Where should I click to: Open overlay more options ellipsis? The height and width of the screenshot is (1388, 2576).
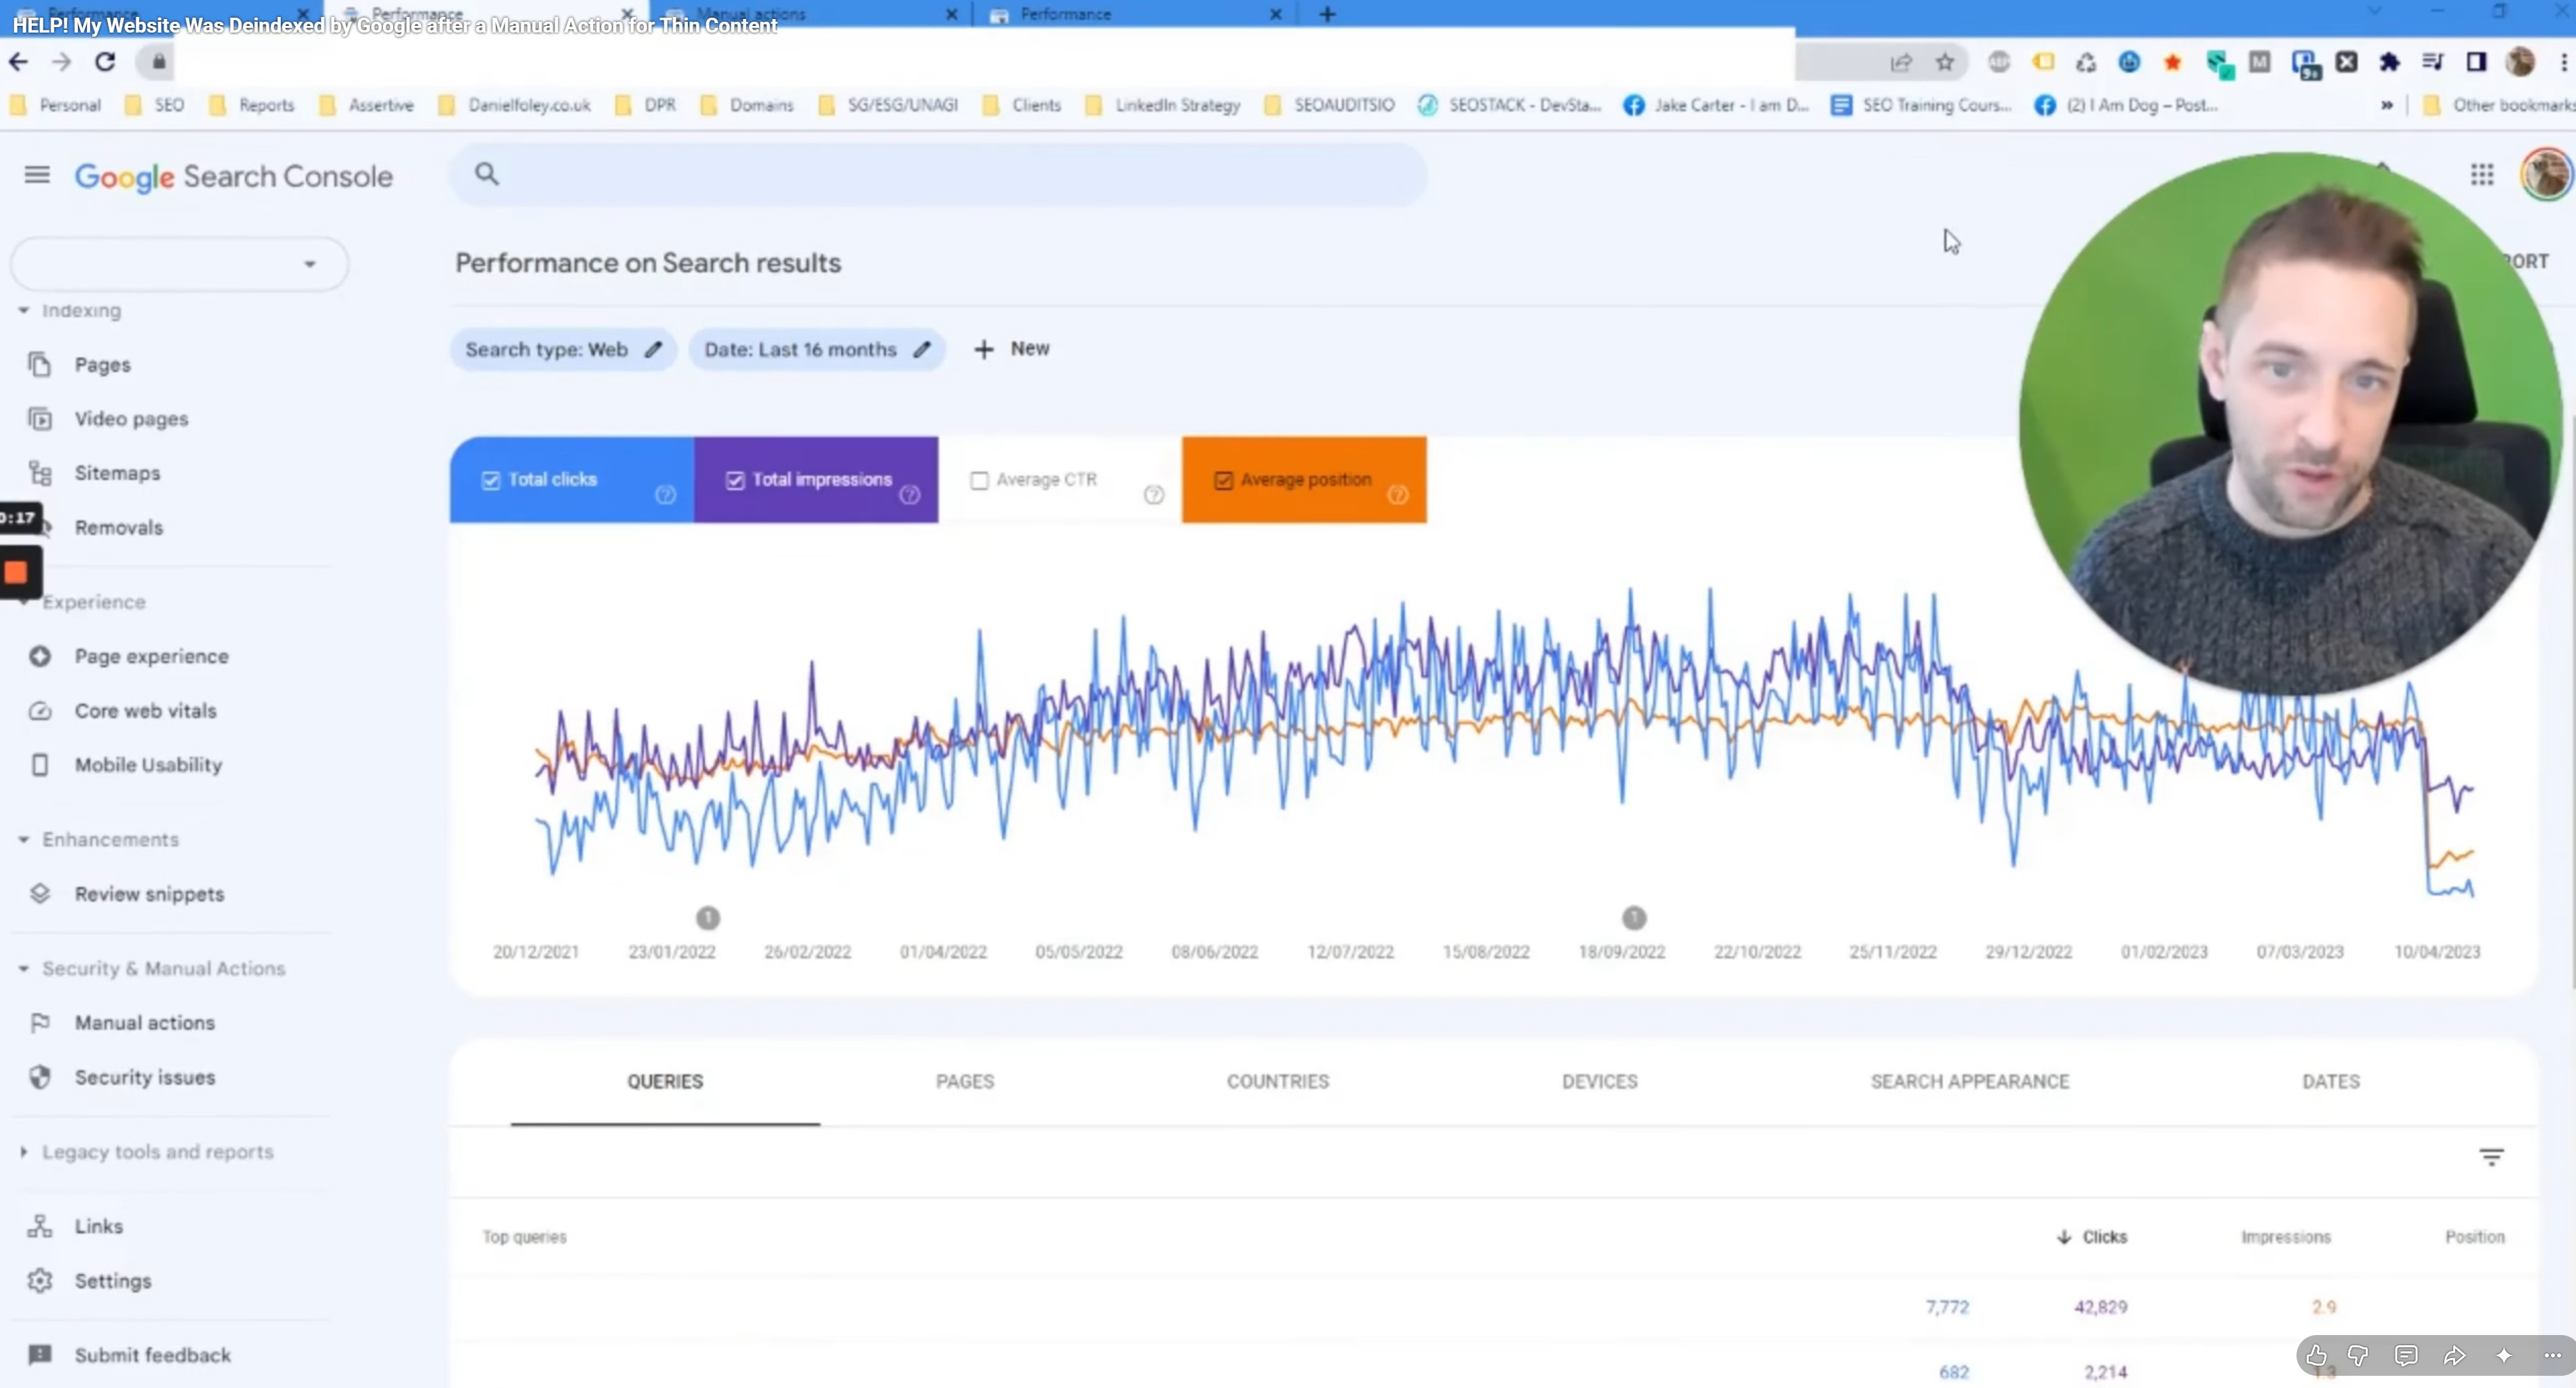coord(2552,1356)
